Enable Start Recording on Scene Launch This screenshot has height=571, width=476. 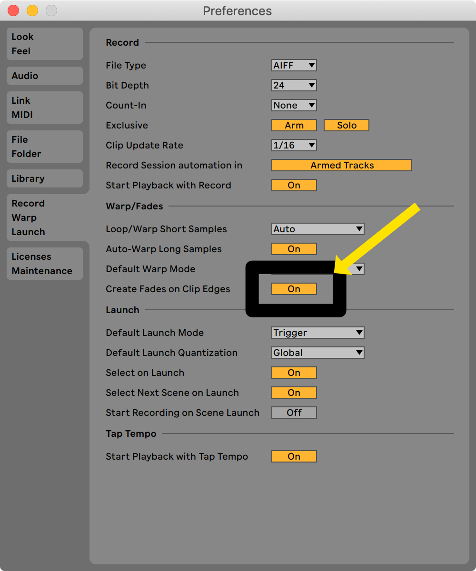[x=294, y=413]
